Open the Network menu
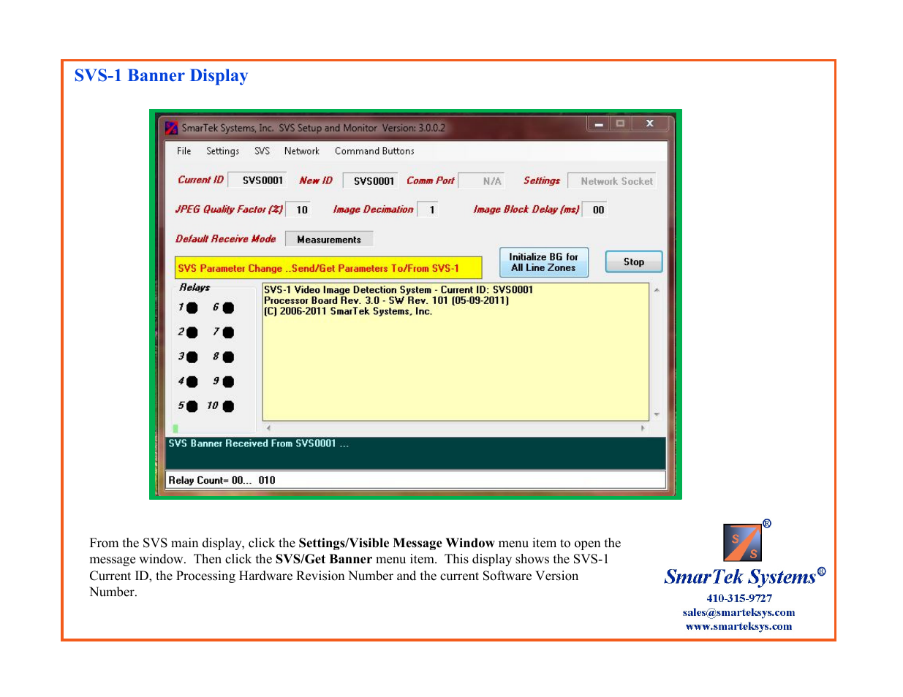 click(301, 151)
